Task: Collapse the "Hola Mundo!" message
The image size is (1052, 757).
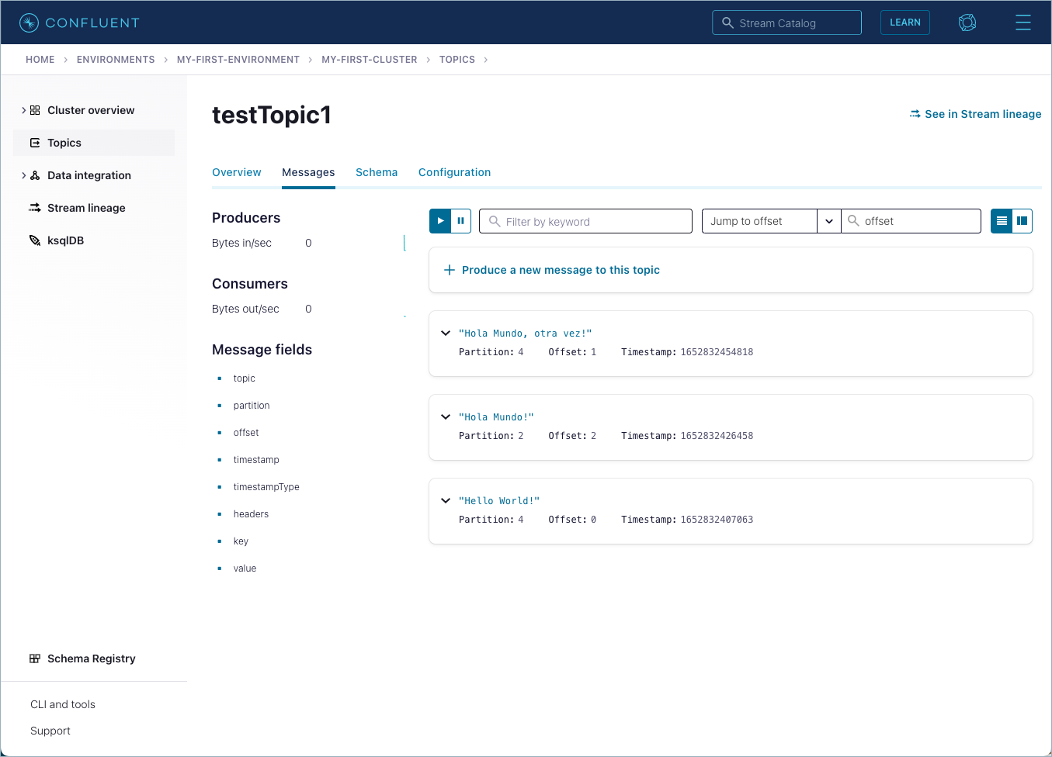Action: pos(446,417)
